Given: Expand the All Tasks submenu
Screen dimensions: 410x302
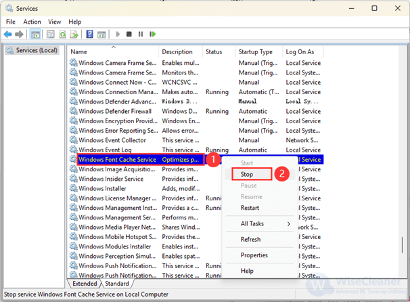Looking at the screenshot, I should (x=260, y=223).
